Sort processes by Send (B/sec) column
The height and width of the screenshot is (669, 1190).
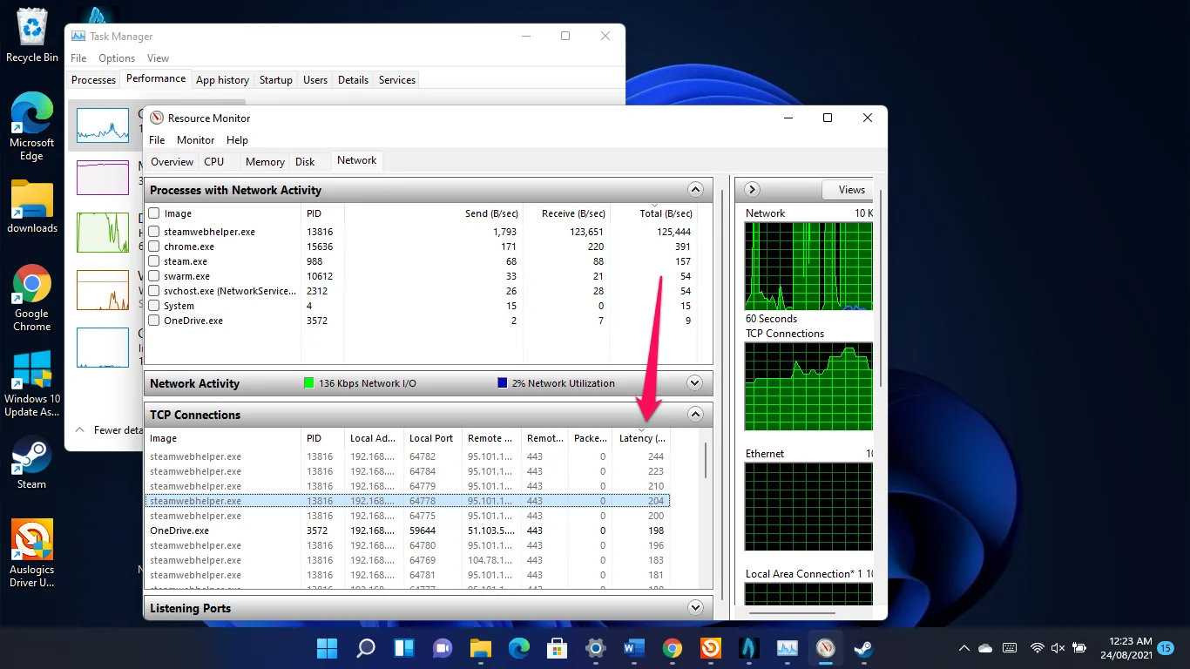(433, 213)
